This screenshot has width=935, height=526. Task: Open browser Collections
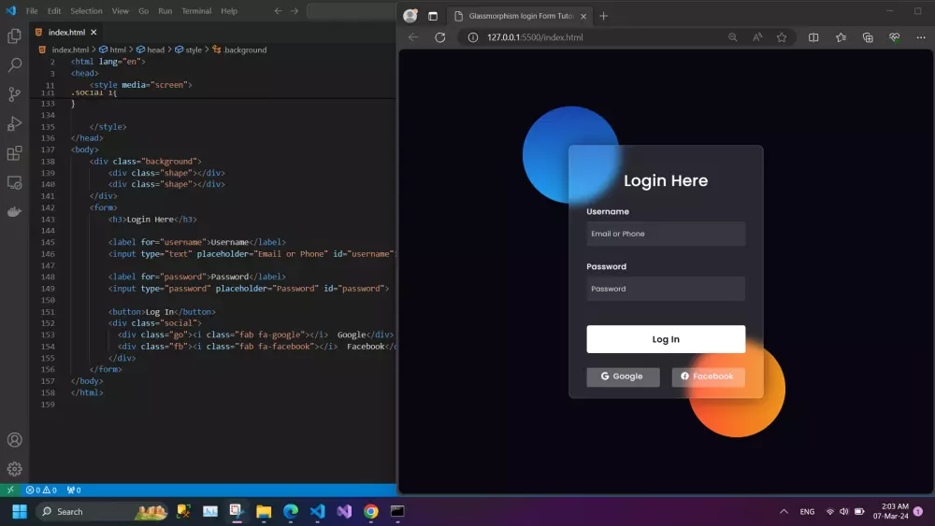tap(868, 37)
